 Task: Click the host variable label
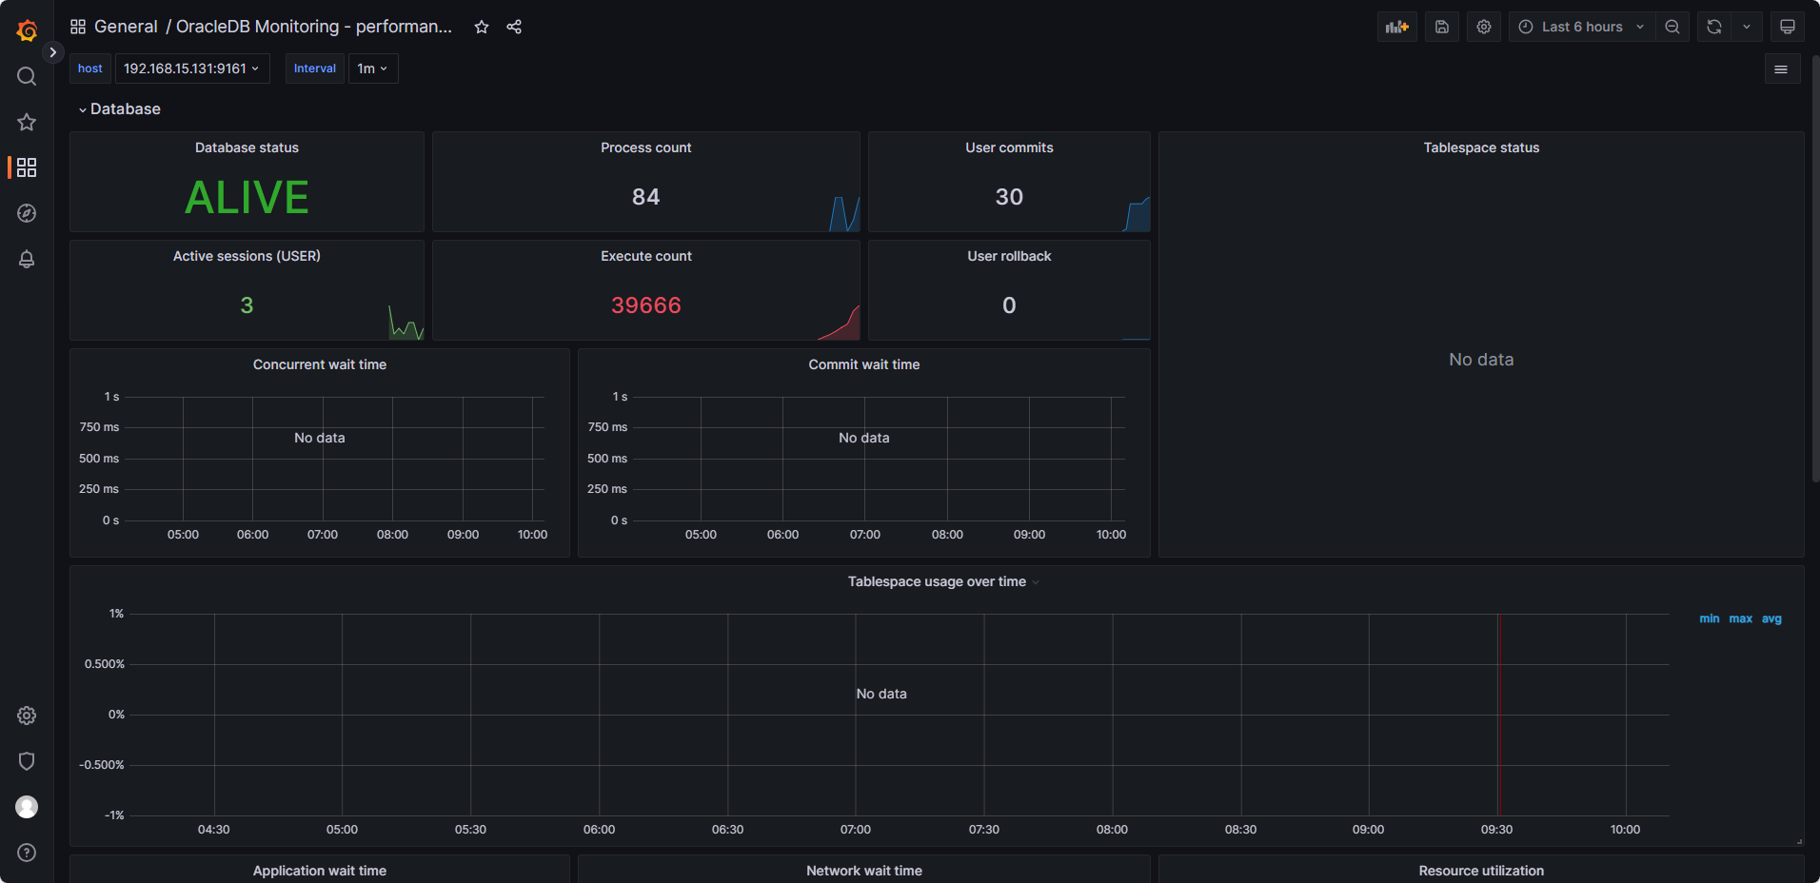[90, 69]
